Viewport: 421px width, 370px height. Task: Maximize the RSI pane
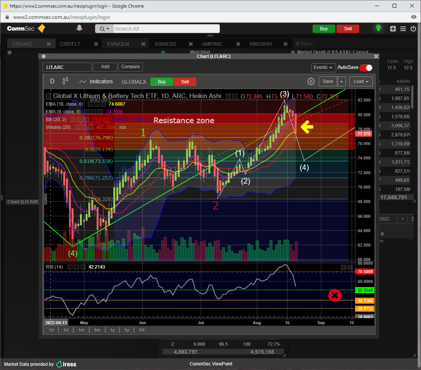(350, 267)
